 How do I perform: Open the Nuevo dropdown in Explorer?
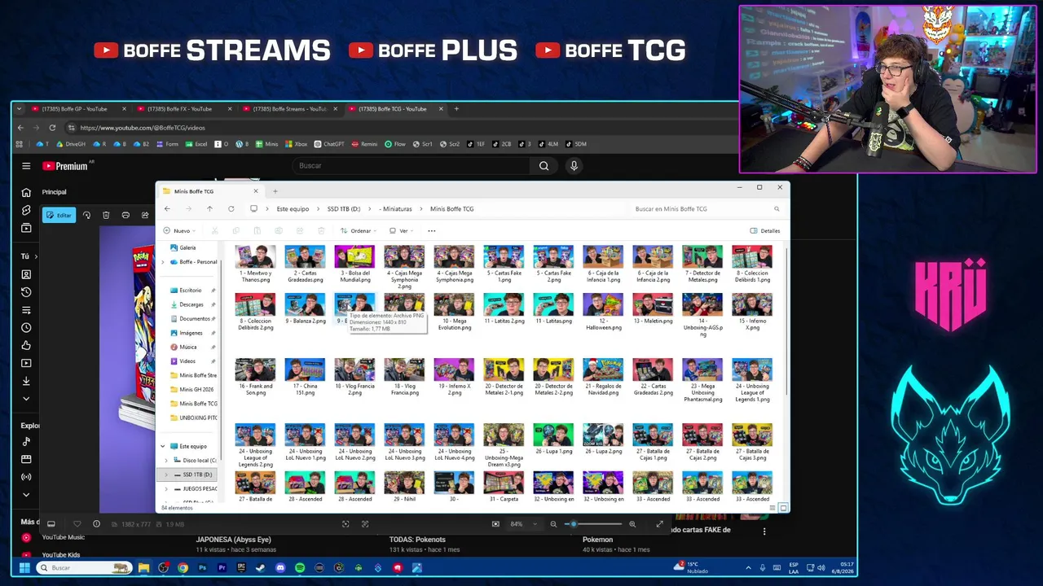(178, 231)
